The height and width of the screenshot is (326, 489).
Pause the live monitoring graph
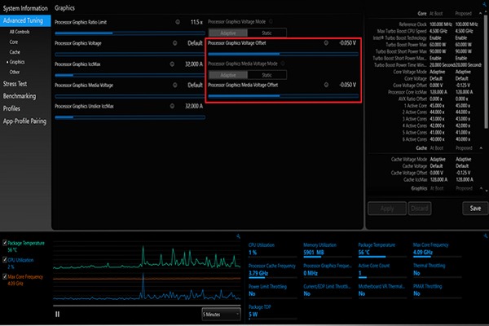pyautogui.click(x=57, y=315)
